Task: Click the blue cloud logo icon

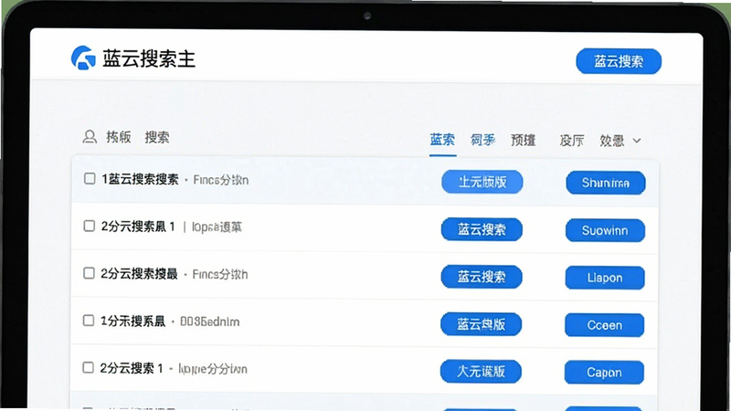Action: click(x=83, y=58)
